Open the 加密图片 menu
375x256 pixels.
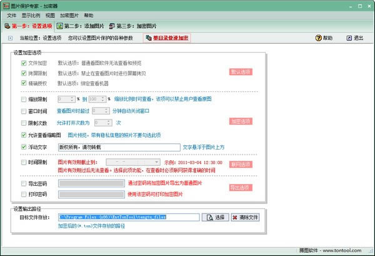(69, 16)
